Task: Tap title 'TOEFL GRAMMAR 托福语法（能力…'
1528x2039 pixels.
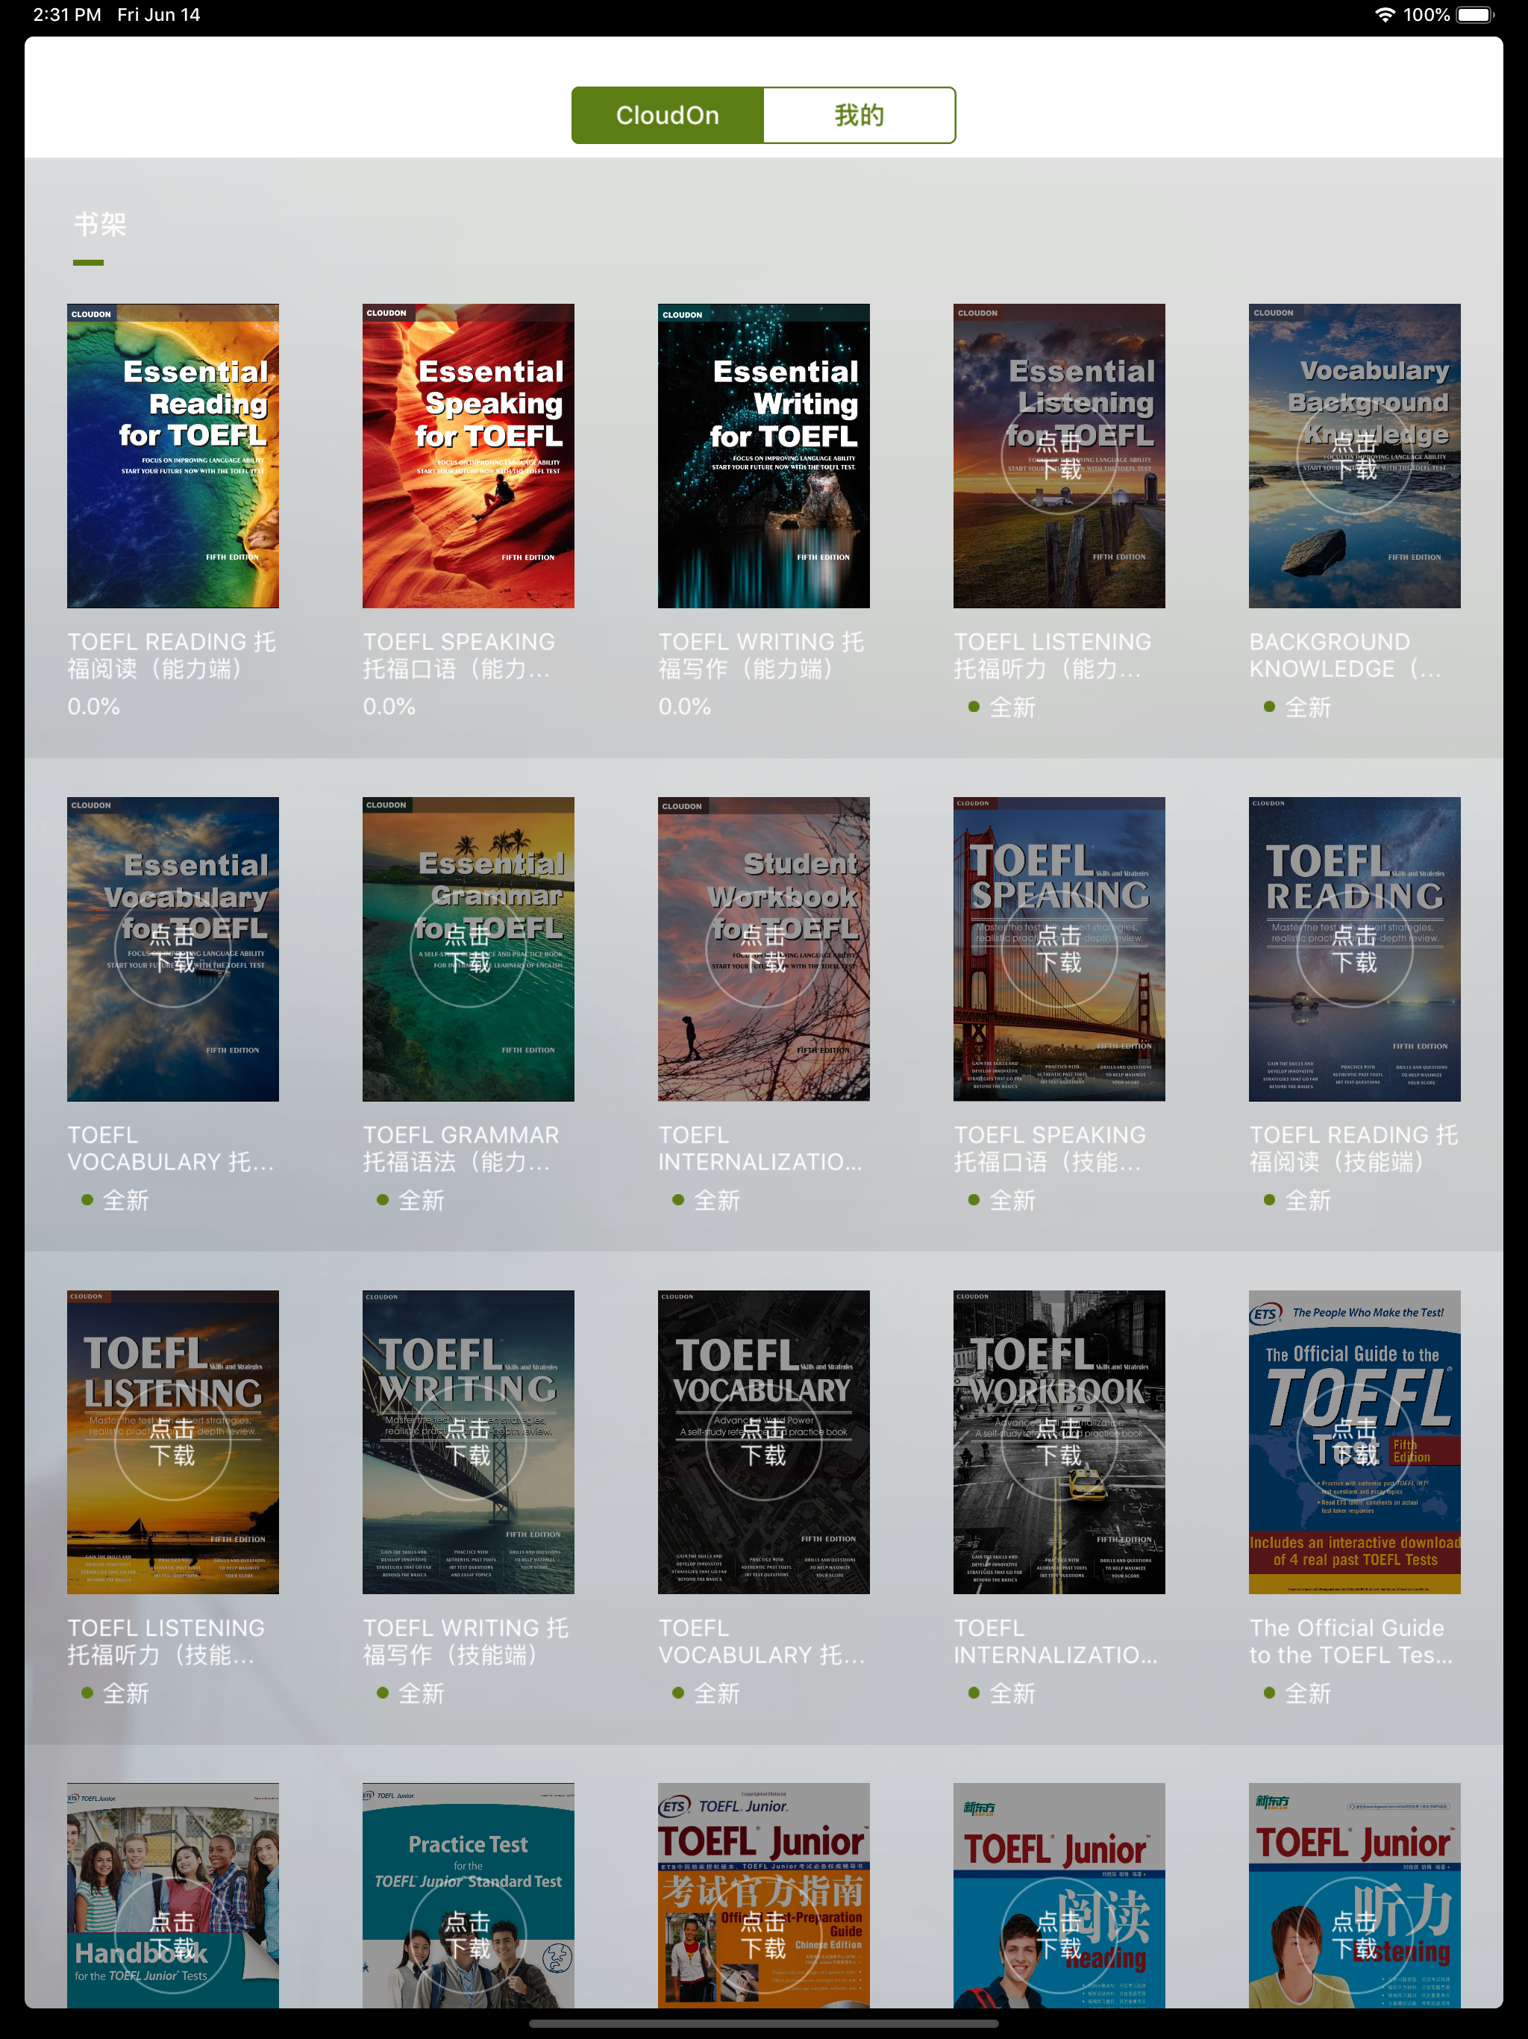Action: point(461,1149)
